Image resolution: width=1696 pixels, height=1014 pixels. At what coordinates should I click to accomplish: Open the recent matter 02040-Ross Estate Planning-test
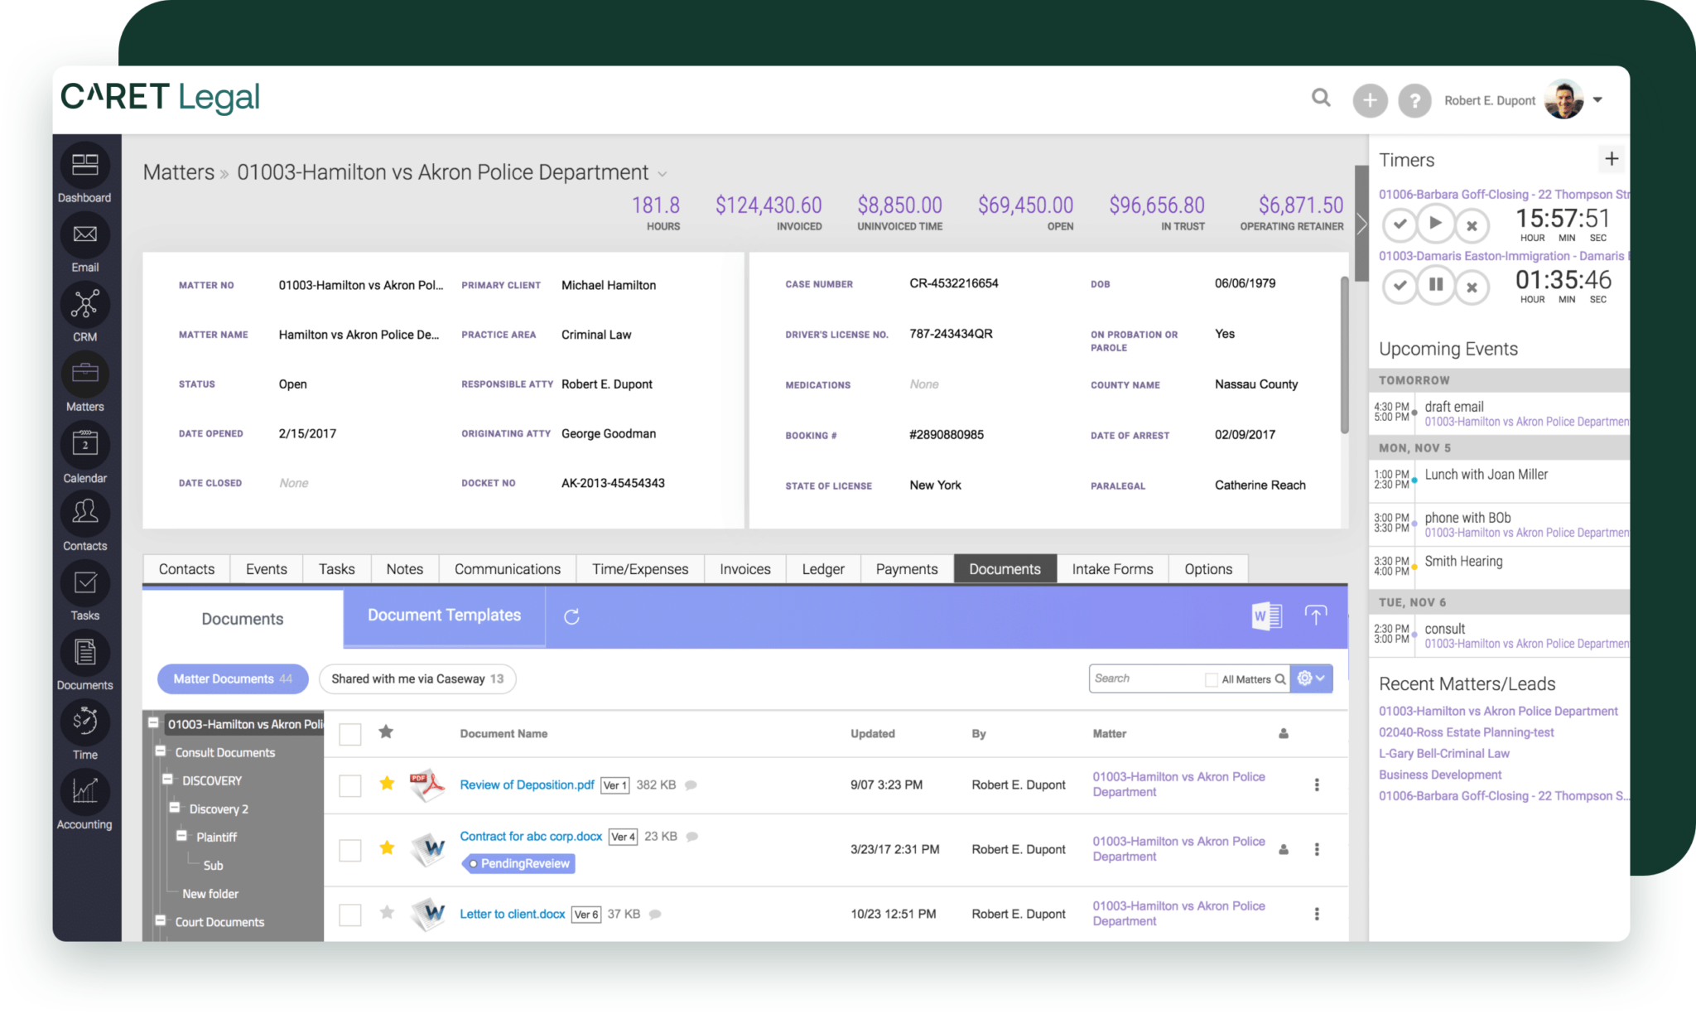click(1466, 732)
